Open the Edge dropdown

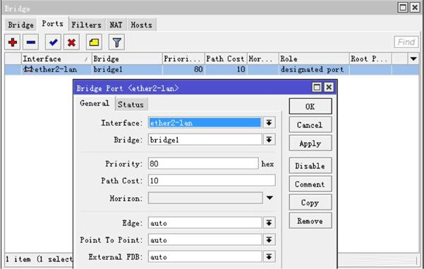[x=269, y=223]
